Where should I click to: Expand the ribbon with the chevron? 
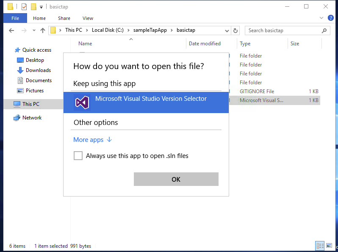point(321,18)
